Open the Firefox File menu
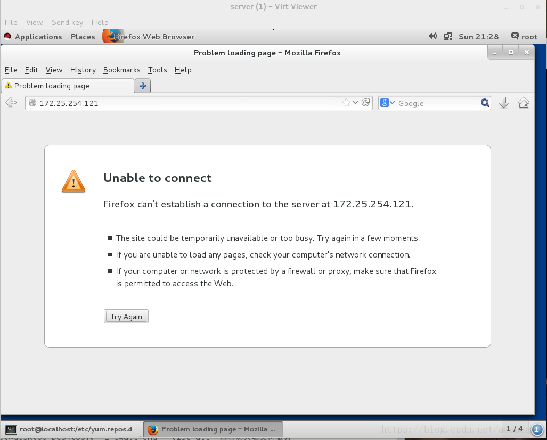Image resolution: width=547 pixels, height=440 pixels. pos(11,70)
